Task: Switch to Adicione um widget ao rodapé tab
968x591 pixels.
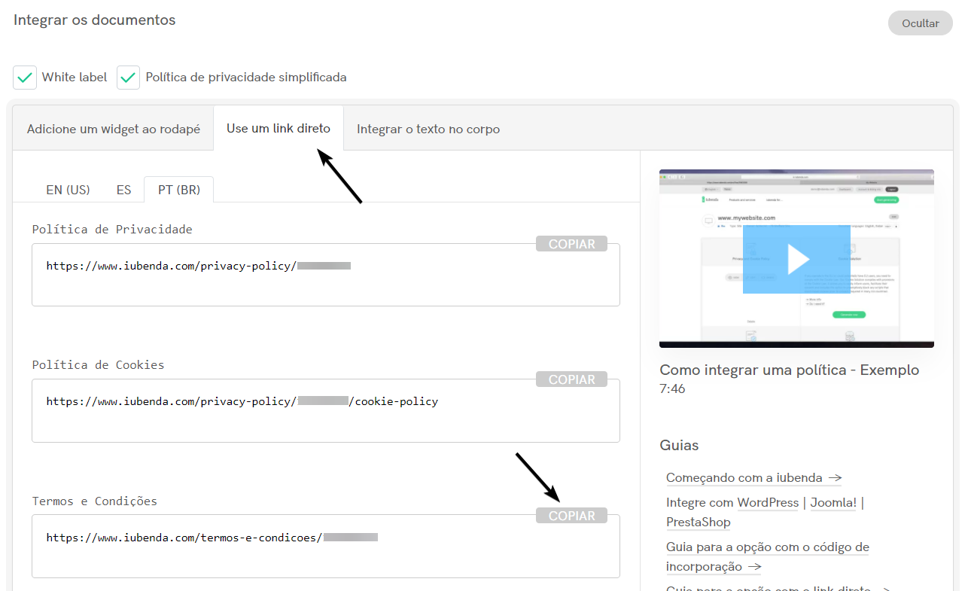Action: point(114,129)
